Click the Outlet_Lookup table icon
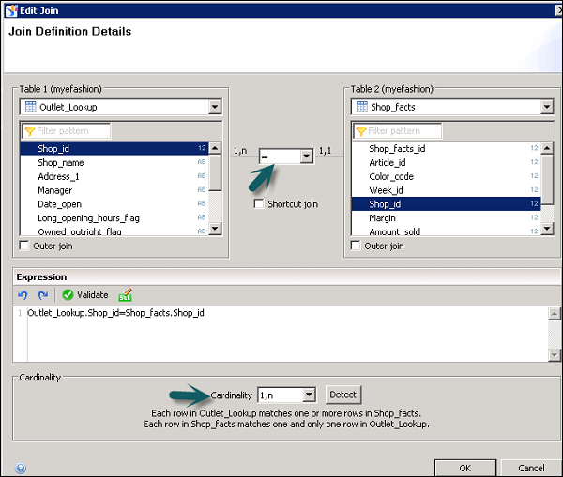563x477 pixels. click(30, 108)
